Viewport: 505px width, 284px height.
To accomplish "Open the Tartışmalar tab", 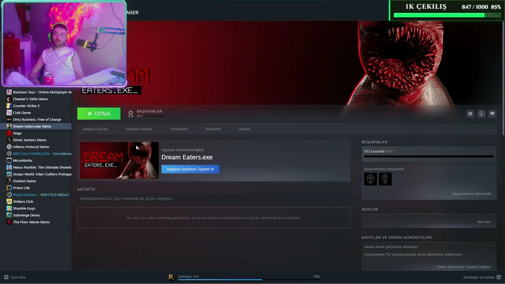I will click(x=179, y=129).
